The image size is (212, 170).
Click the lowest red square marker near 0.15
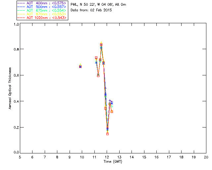(x=107, y=134)
